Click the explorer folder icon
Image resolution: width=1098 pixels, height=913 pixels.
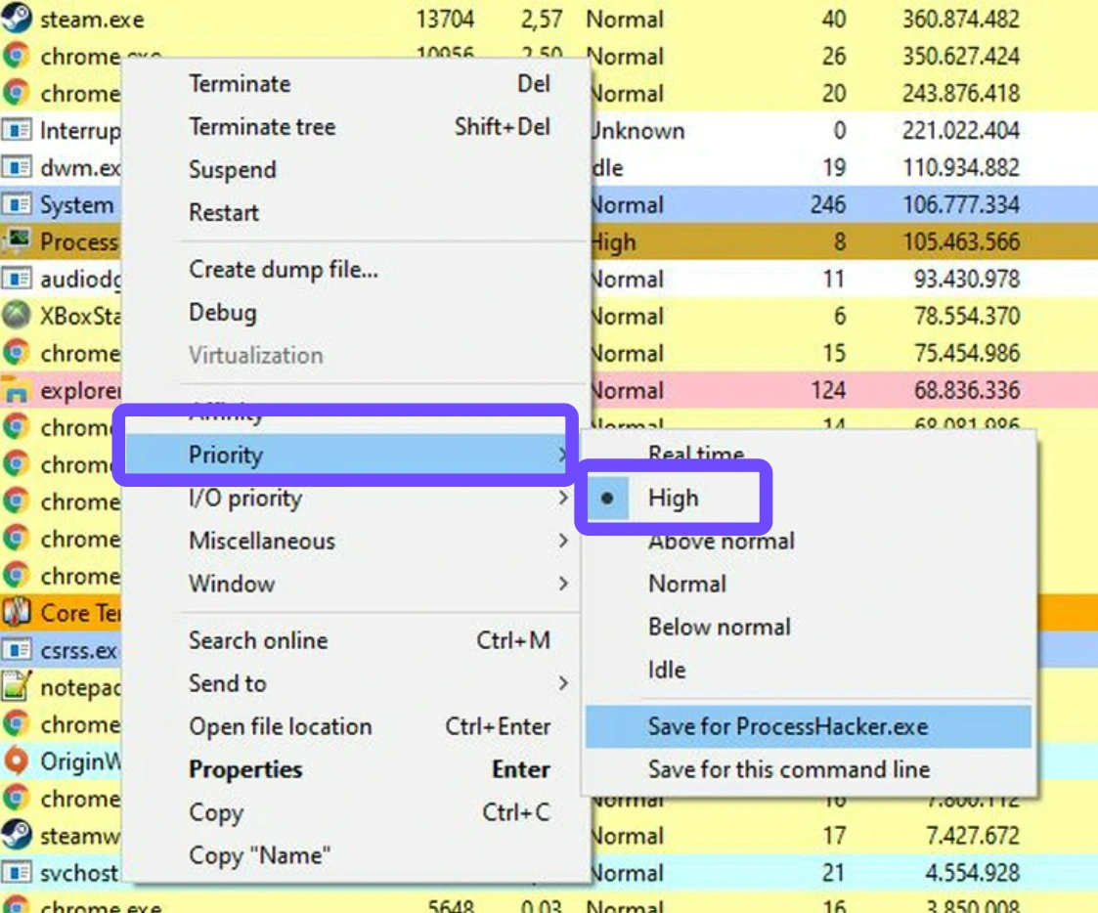pyautogui.click(x=16, y=390)
